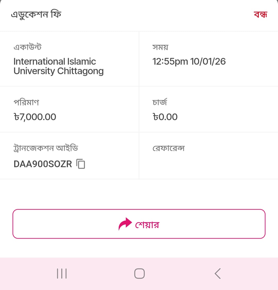Tap the back arrow in the navigation bar
Viewport: 278px width, 290px height.
pyautogui.click(x=218, y=274)
